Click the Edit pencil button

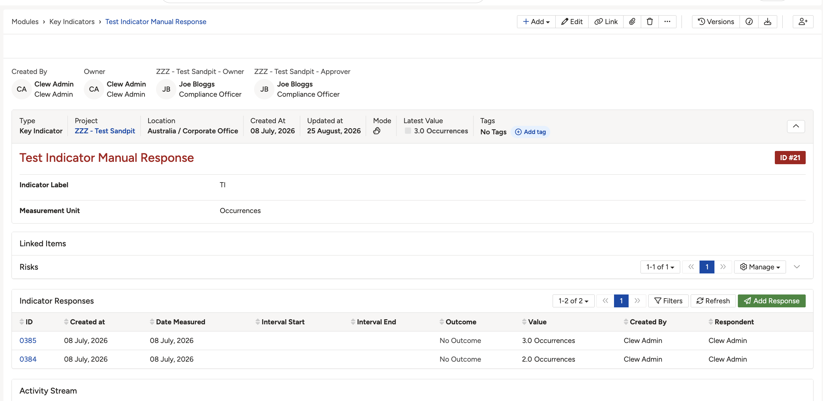(x=572, y=22)
